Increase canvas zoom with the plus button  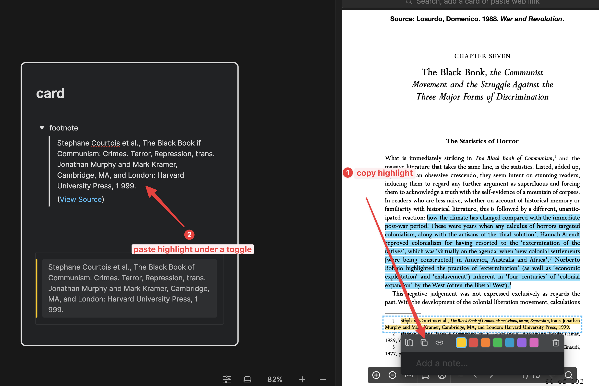click(302, 379)
